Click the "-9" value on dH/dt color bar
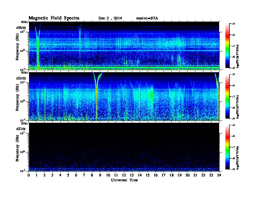The width and height of the screenshot is (261, 201). point(233,68)
